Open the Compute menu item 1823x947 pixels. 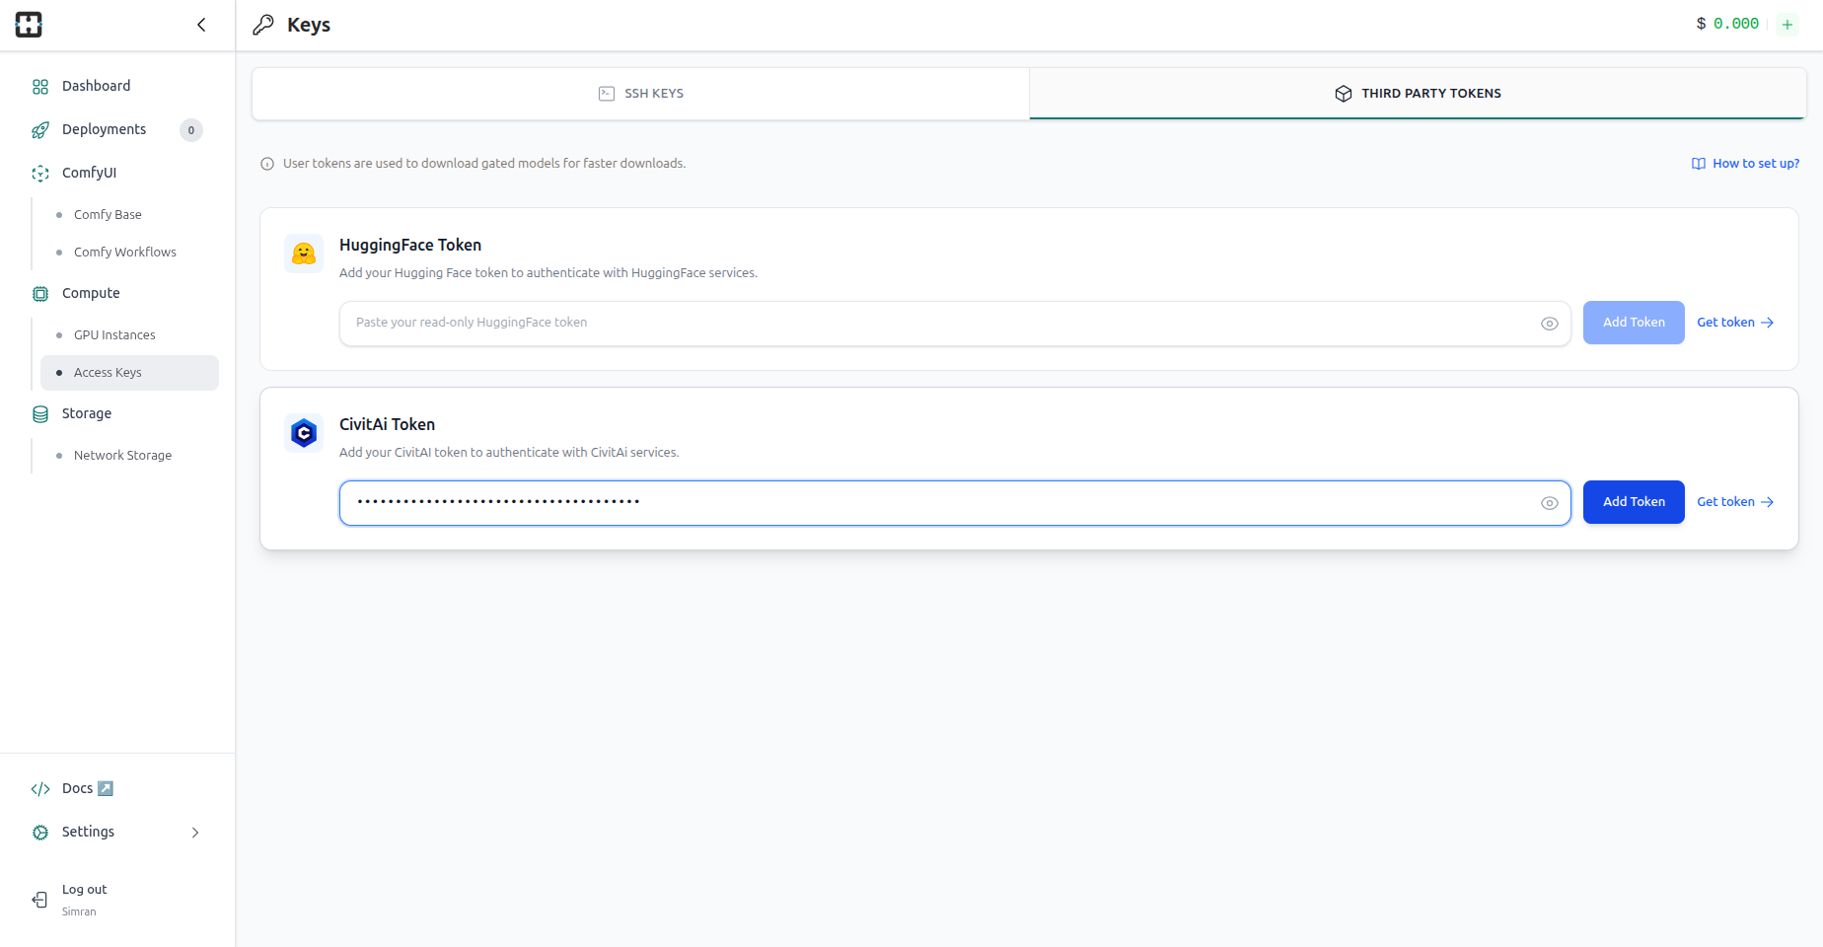click(x=91, y=293)
